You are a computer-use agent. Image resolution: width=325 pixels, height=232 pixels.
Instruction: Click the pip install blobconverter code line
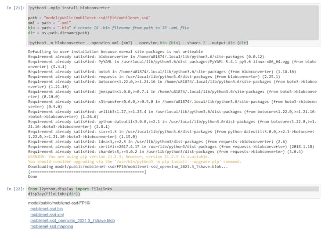(x=69, y=8)
